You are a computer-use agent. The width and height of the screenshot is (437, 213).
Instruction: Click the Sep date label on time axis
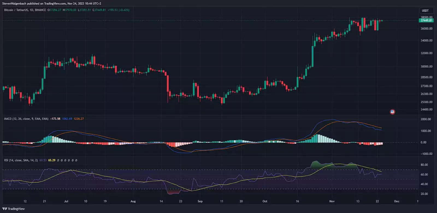coord(200,201)
